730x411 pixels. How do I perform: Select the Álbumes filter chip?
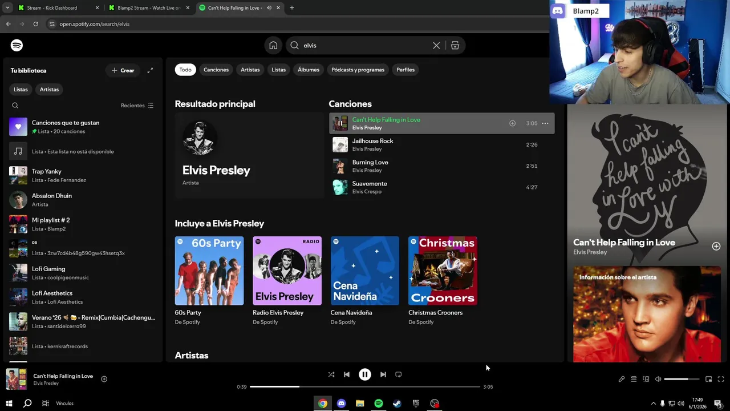(x=309, y=70)
